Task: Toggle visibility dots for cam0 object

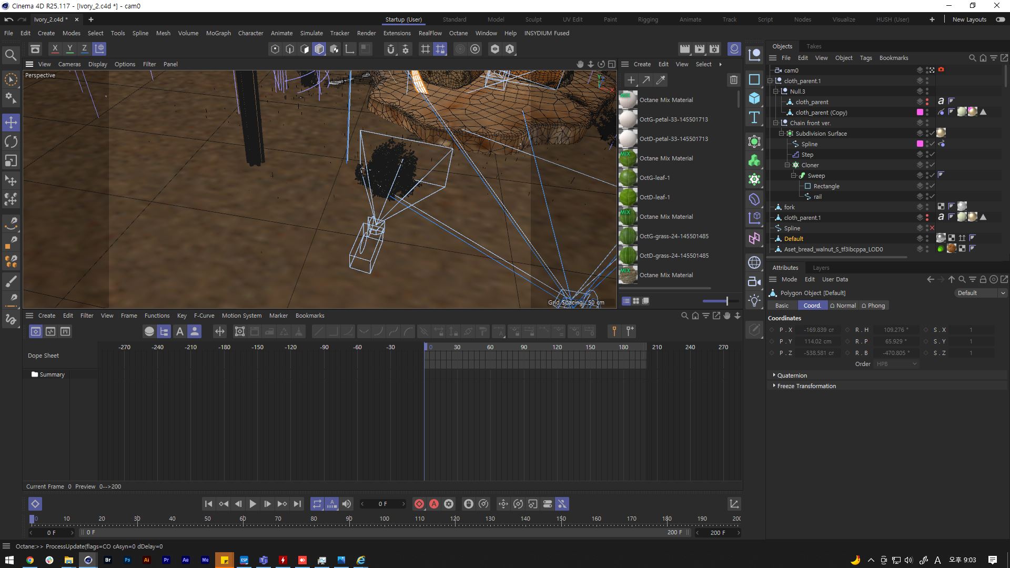Action: [927, 70]
